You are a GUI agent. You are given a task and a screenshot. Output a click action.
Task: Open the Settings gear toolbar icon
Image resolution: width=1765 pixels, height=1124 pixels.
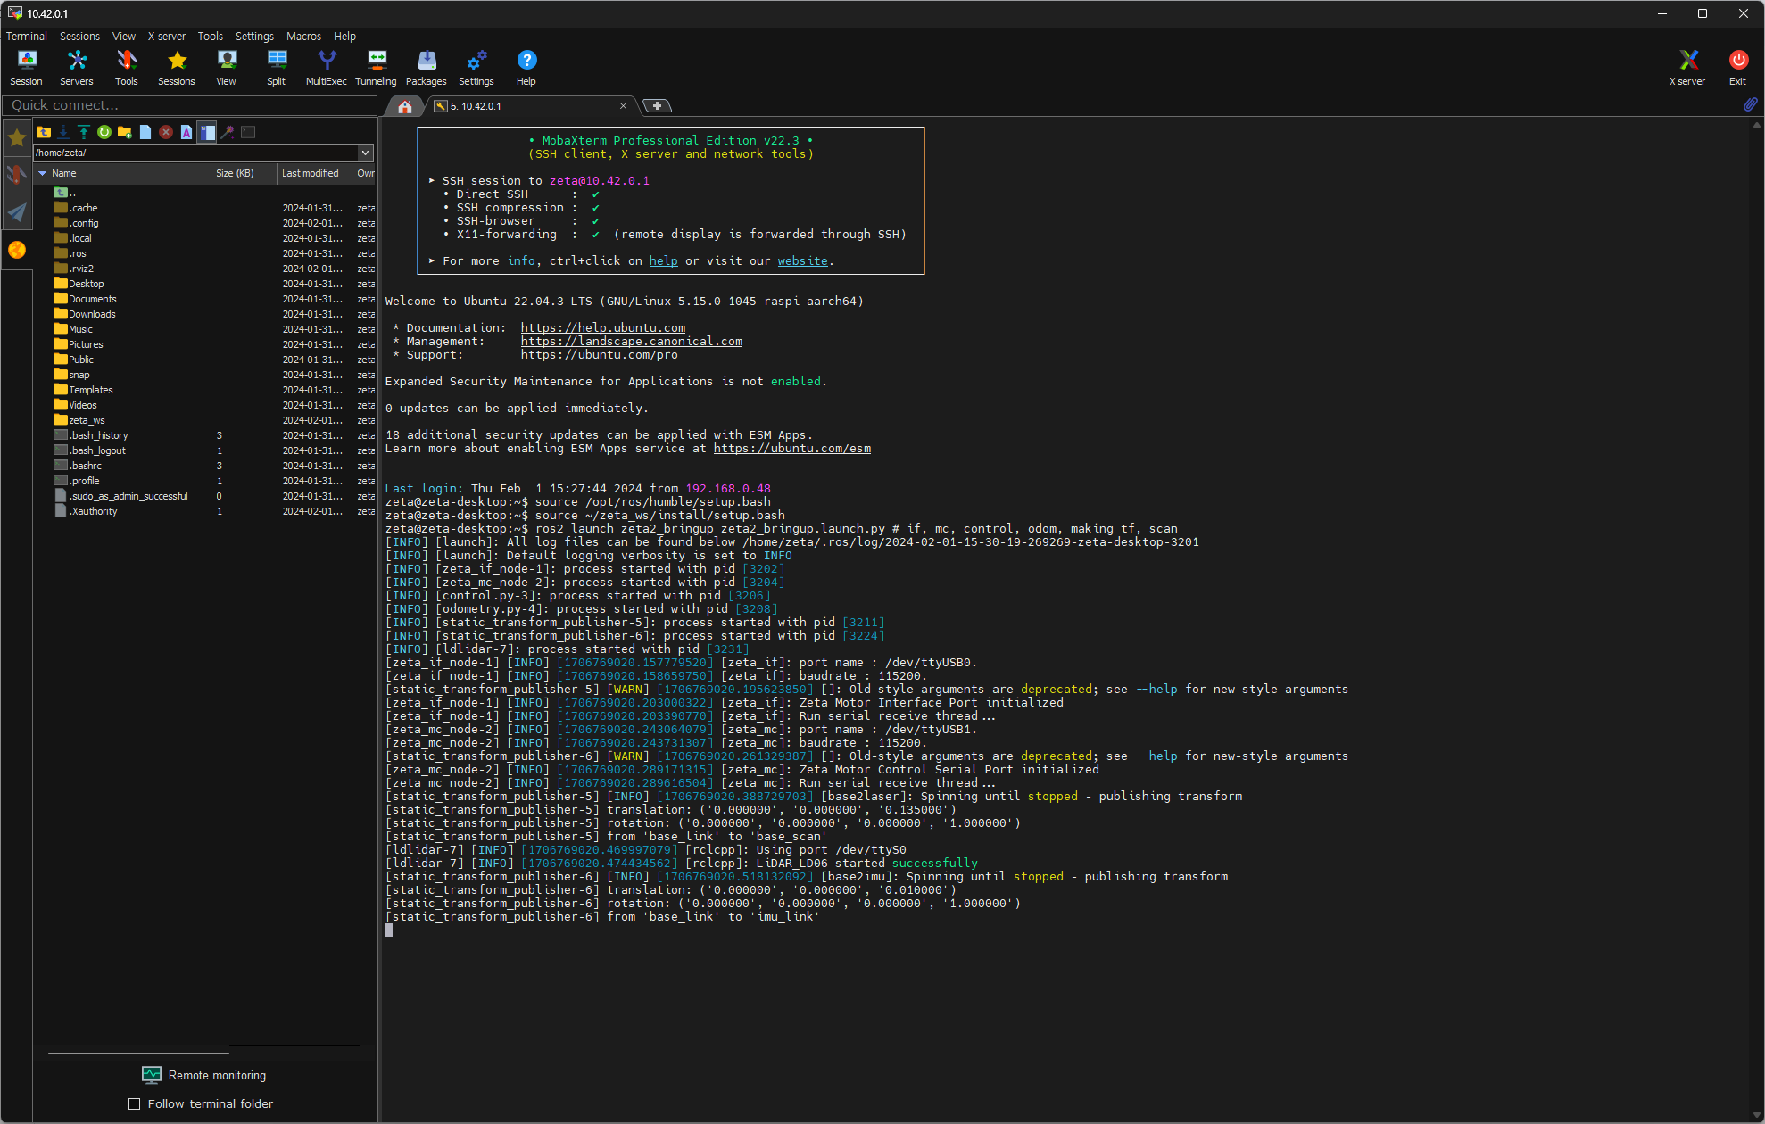[x=476, y=68]
